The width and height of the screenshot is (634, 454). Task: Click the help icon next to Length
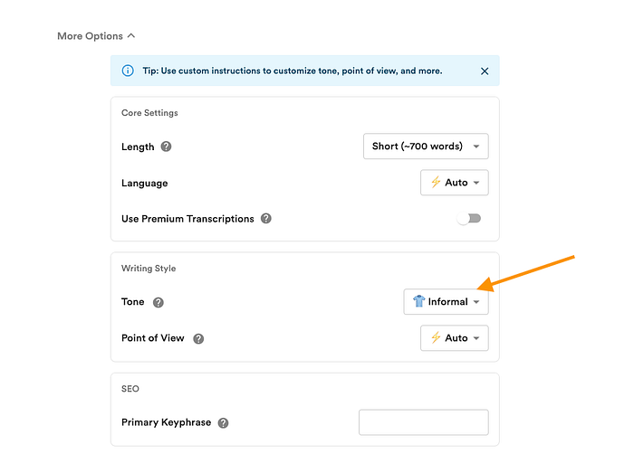coord(166,147)
